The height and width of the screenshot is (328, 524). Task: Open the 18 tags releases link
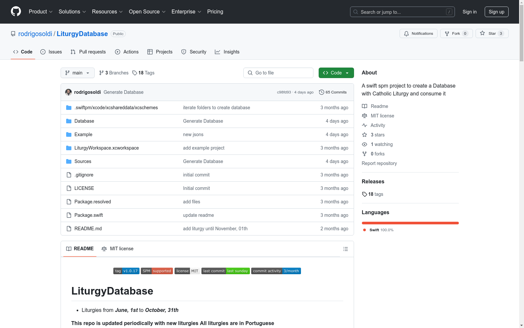373,194
